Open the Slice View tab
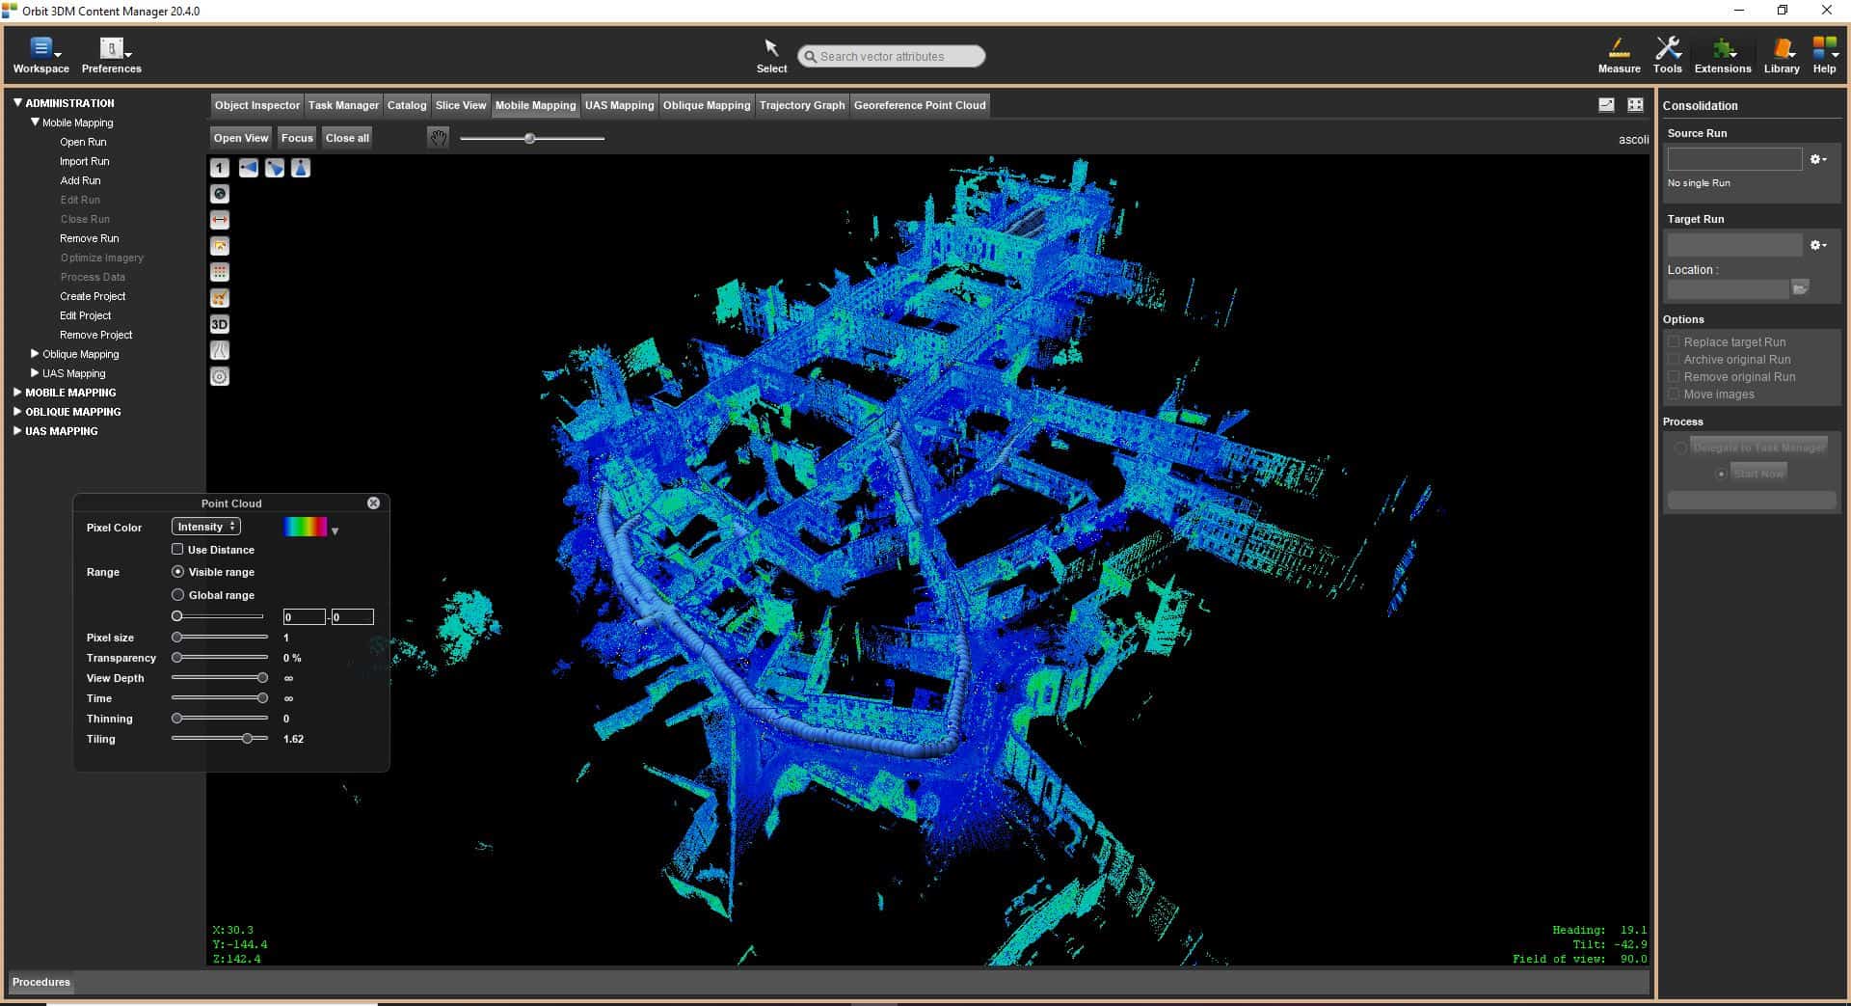 460,105
